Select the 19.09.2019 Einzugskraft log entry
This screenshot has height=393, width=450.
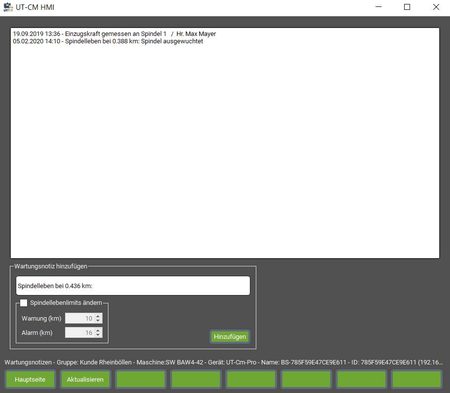click(114, 34)
